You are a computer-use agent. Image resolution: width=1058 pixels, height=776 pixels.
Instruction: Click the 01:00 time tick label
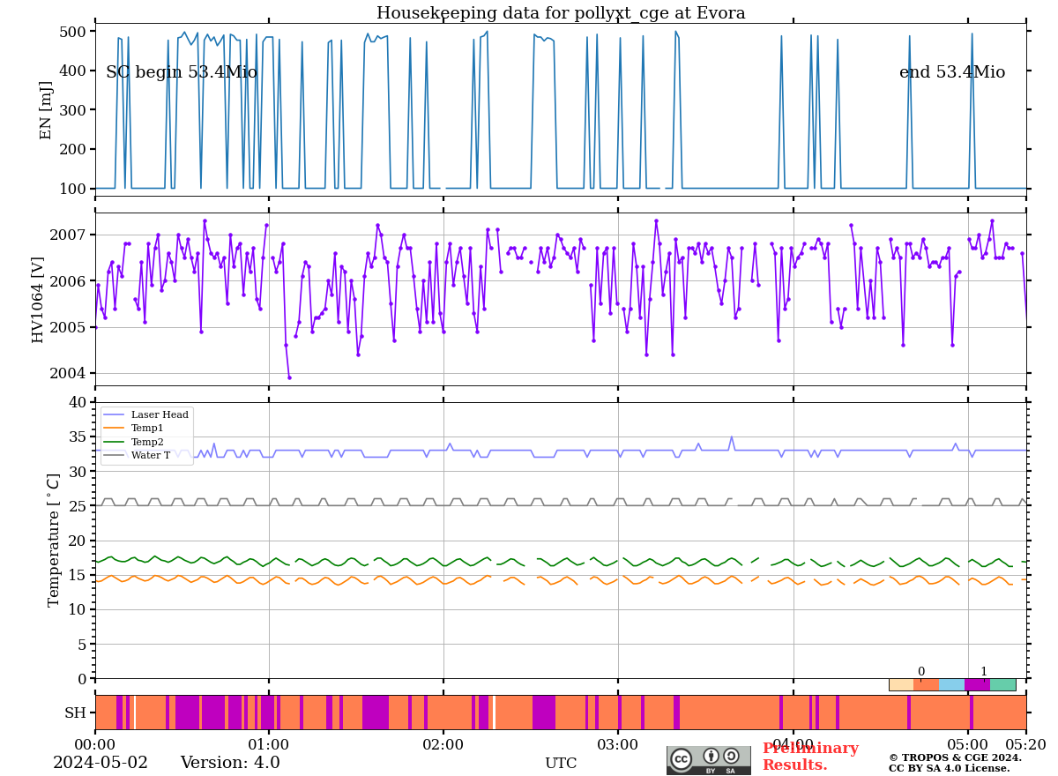click(x=269, y=745)
